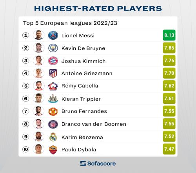196x173 pixels.
Task: Click the Lille club crest icon
Action: point(53,86)
